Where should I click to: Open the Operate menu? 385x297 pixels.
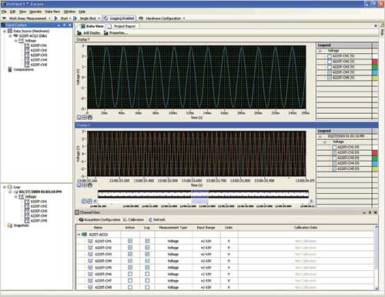[35, 12]
